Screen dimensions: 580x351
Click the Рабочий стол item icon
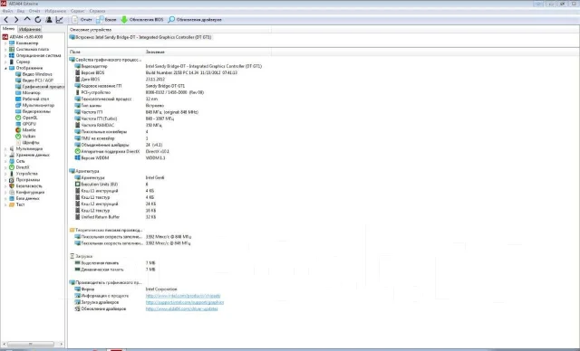pyautogui.click(x=18, y=99)
